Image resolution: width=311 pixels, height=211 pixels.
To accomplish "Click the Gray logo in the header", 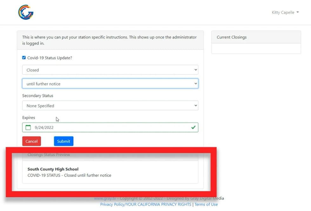I will 26,12.
